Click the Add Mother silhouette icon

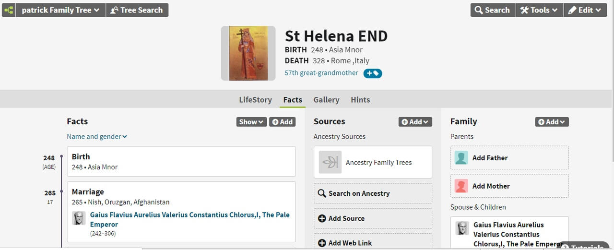[461, 186]
